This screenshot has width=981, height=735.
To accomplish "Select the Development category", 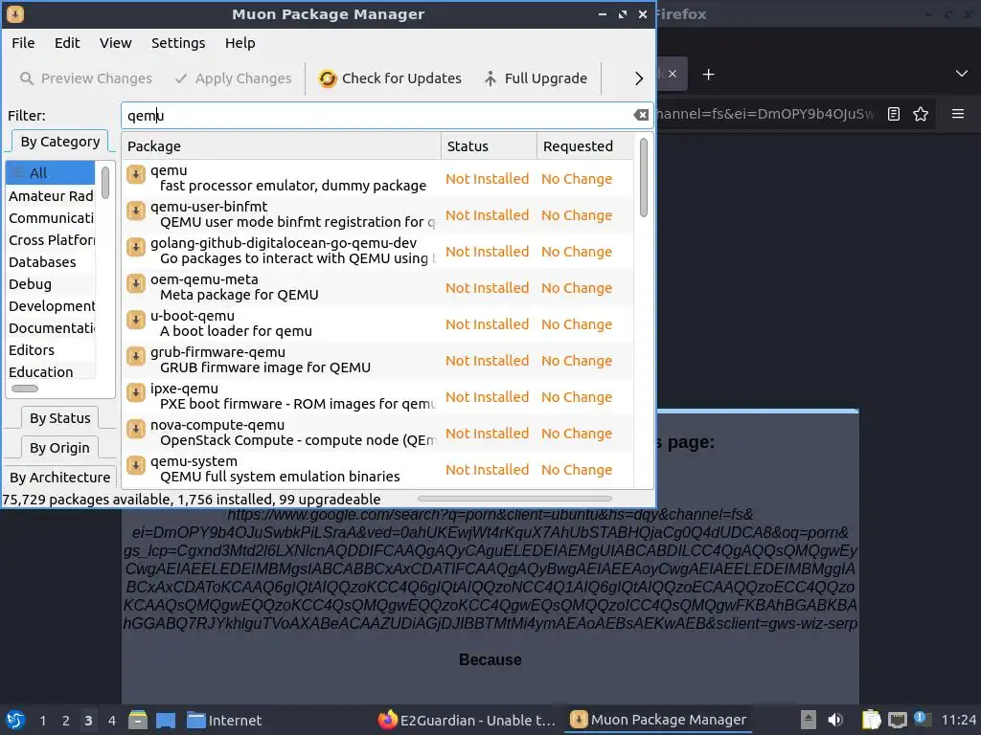I will click(x=51, y=306).
